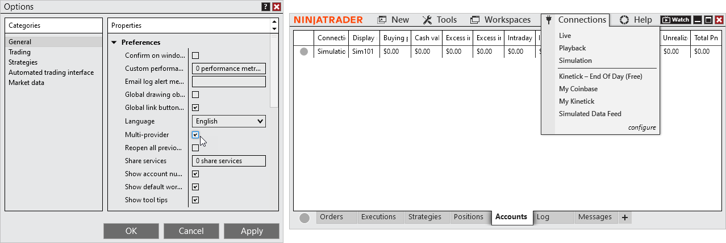Uncheck Global link button checkbox
726x243 pixels.
[x=195, y=108]
